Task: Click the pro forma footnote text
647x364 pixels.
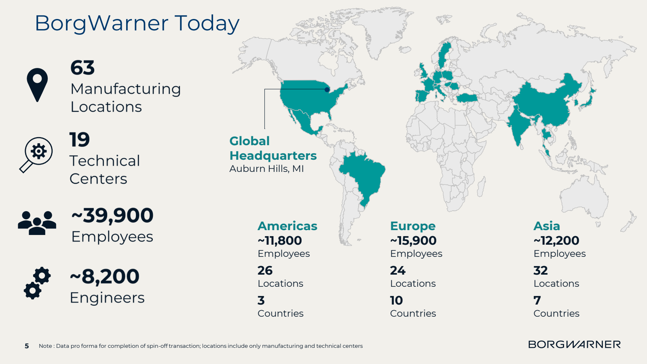Action: click(201, 346)
